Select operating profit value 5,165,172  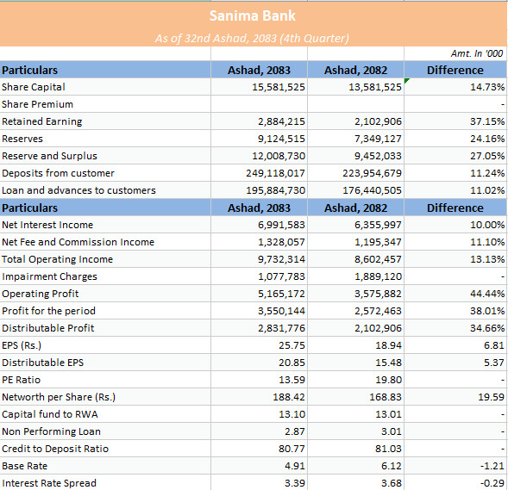pyautogui.click(x=281, y=294)
